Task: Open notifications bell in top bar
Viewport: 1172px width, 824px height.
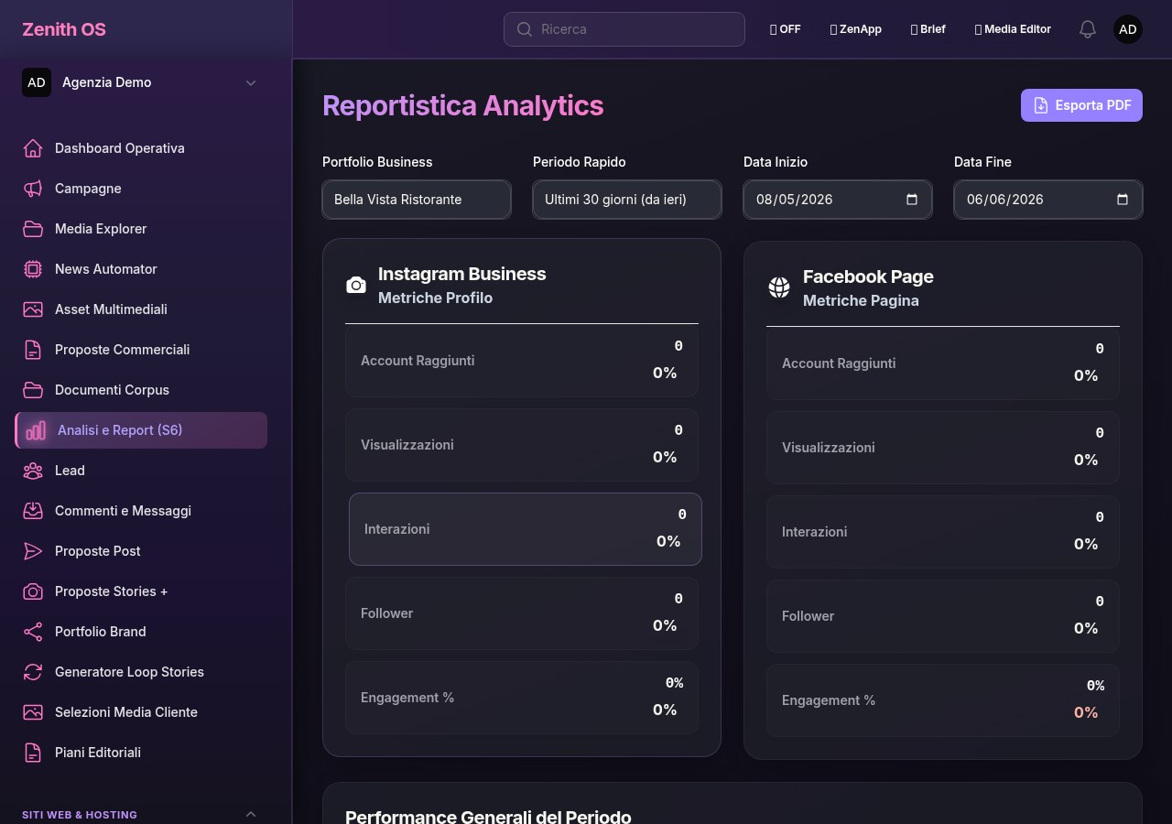Action: tap(1088, 29)
